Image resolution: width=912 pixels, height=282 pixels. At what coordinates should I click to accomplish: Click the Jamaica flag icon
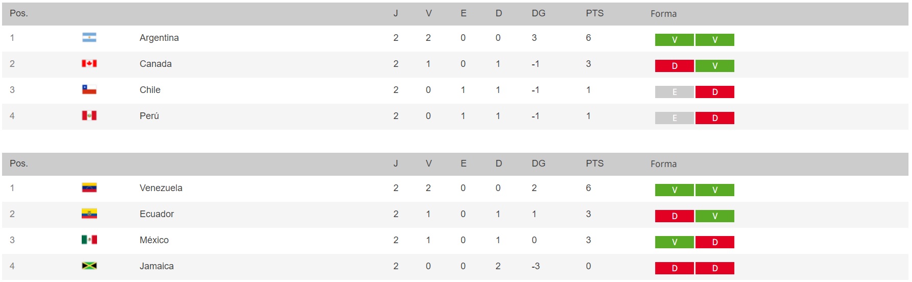click(89, 266)
